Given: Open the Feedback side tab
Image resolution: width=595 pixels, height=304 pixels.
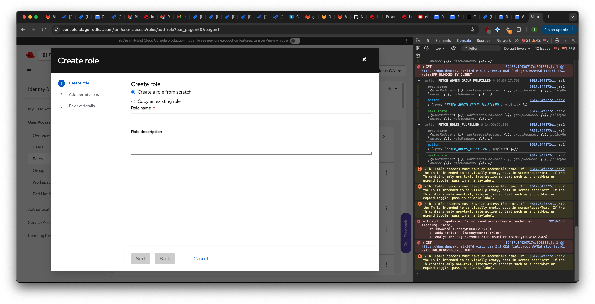Looking at the screenshot, I should coord(406,233).
